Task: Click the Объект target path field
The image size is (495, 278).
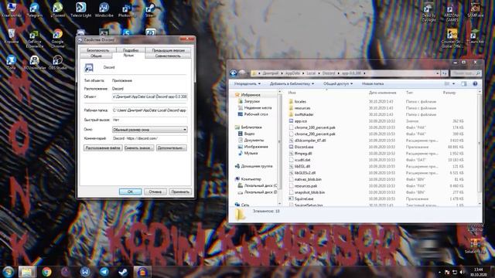Action: pos(150,97)
